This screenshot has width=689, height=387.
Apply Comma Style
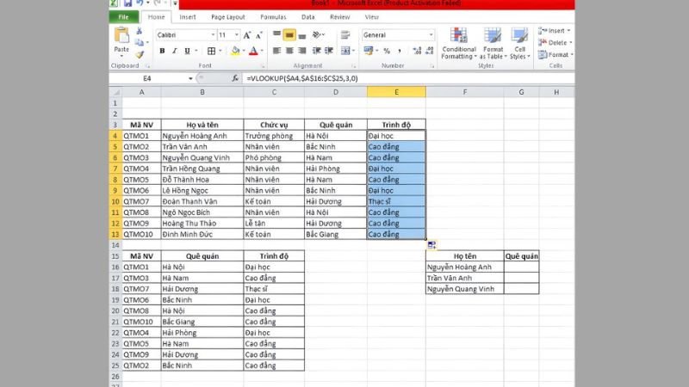[400, 51]
